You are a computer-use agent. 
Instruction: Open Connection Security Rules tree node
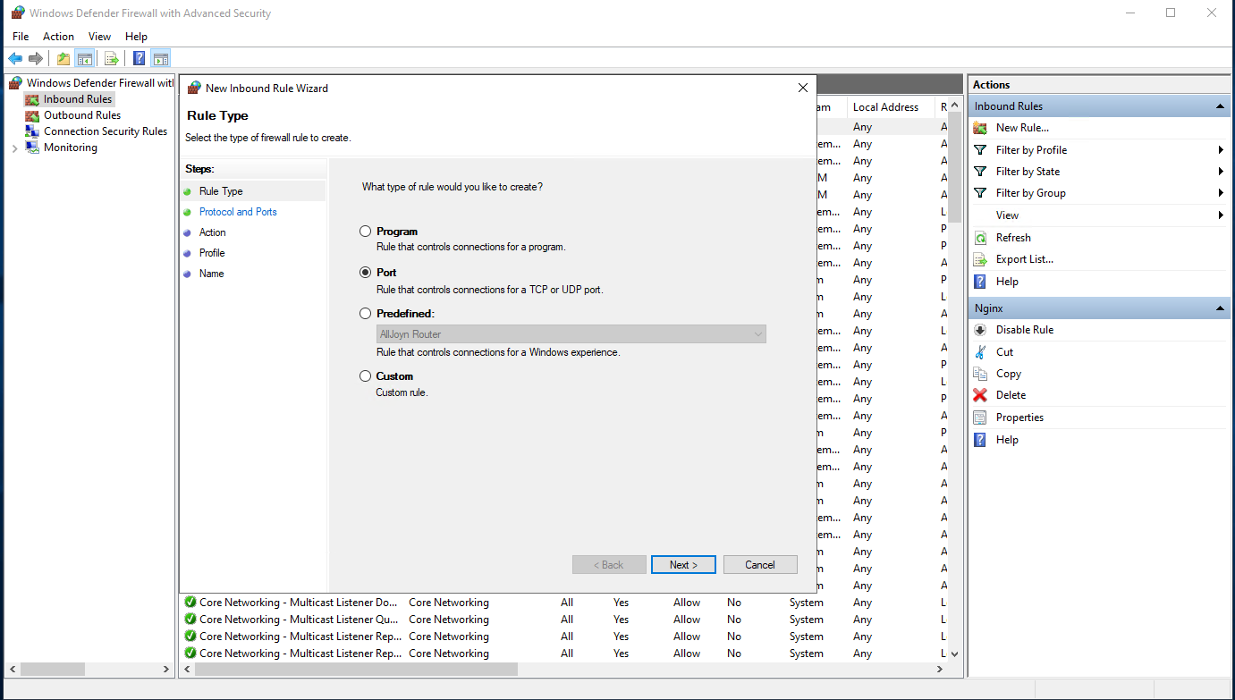pos(106,131)
